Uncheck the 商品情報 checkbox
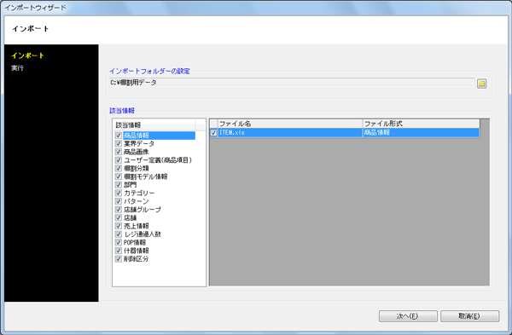Image resolution: width=512 pixels, height=335 pixels. pos(119,136)
